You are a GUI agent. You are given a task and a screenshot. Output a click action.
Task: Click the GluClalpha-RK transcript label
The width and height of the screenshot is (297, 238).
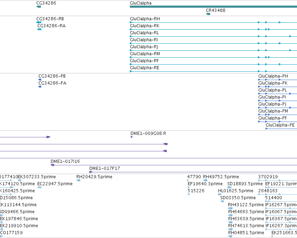coord(145,26)
